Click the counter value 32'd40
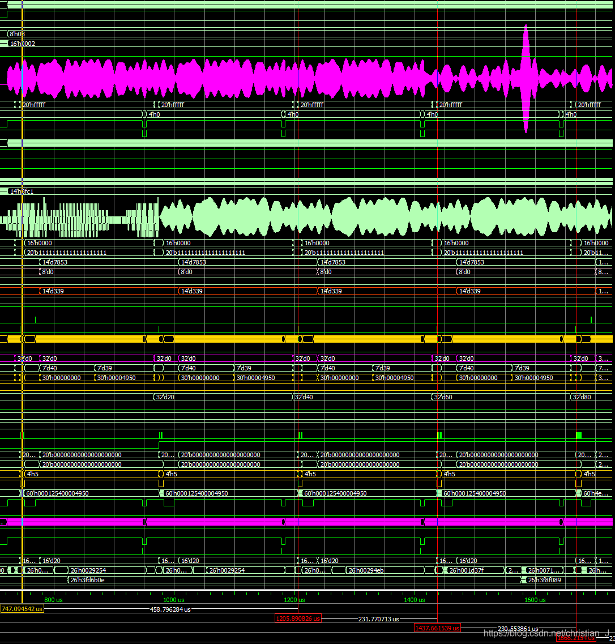The image size is (615, 644). (304, 397)
